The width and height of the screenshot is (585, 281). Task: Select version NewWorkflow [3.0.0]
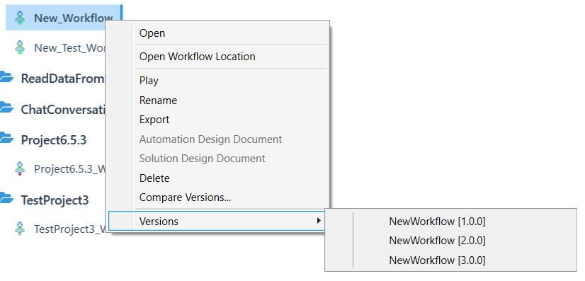[437, 260]
